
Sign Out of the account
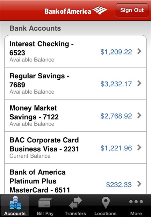(132, 11)
